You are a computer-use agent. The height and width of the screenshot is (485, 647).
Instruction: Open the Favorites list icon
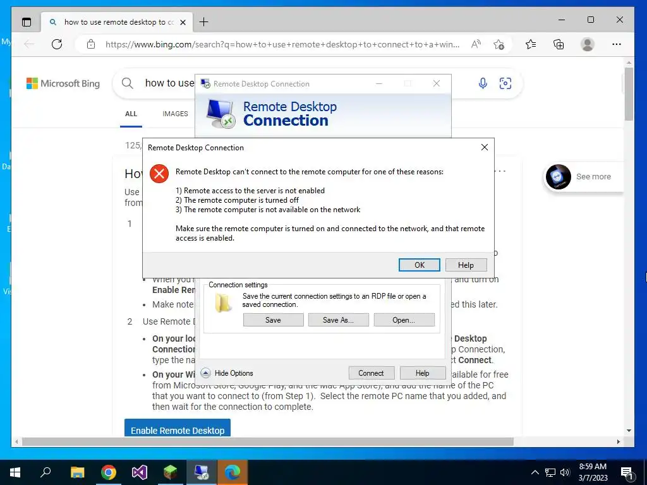coord(531,44)
